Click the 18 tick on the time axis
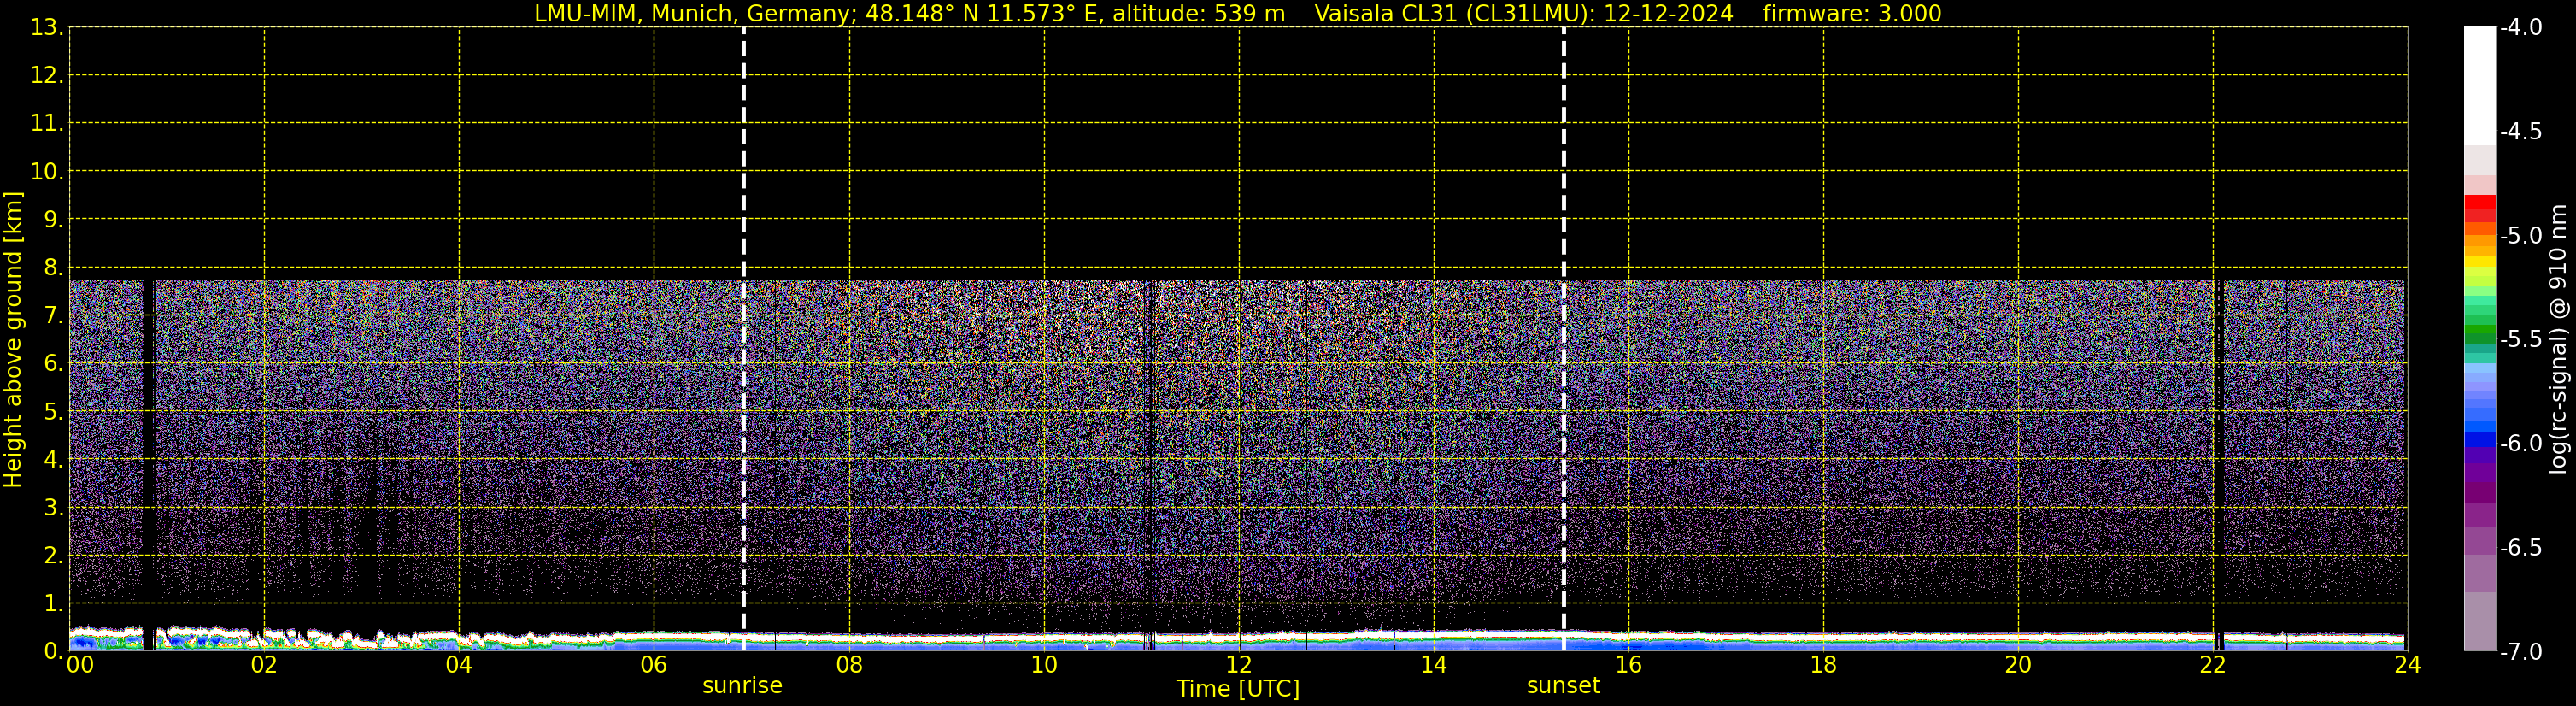The width and height of the screenshot is (2576, 706). click(1823, 666)
